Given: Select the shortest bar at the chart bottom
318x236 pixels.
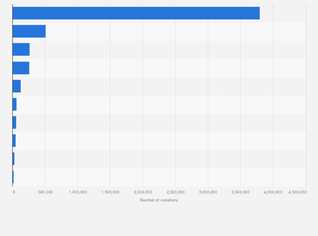Looking at the screenshot, I should click(13, 177).
